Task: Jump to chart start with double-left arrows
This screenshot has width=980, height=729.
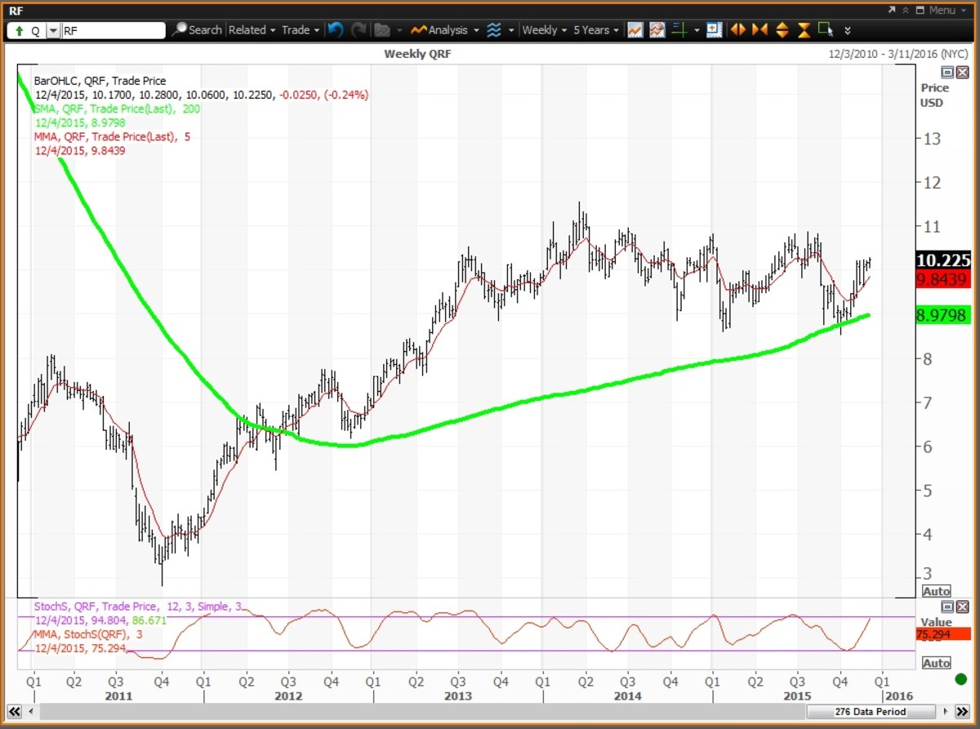Action: (25, 712)
